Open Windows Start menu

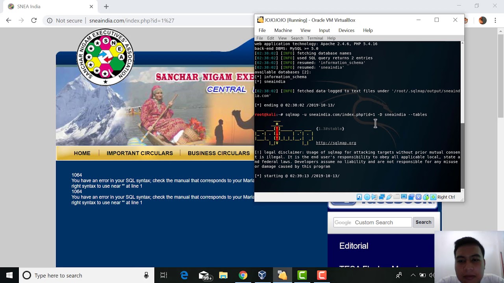9,275
